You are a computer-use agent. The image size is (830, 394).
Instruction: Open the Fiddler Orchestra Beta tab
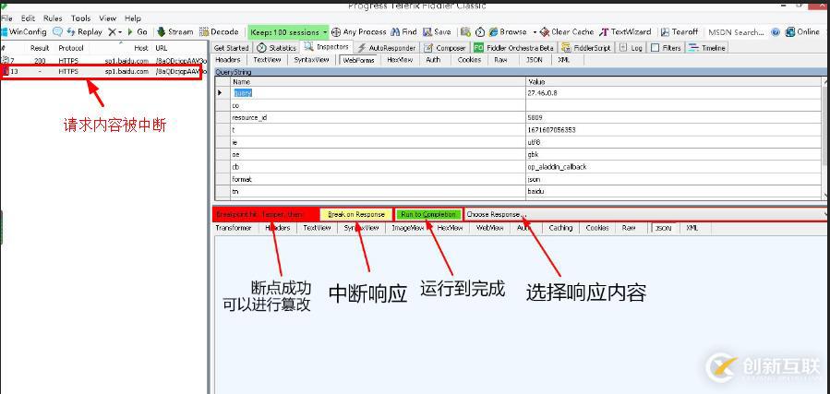coord(513,48)
